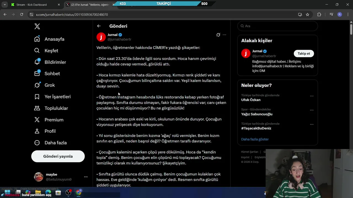
Task: Open options for Yağız Sabuncuoğlu trend
Action: pyautogui.click(x=312, y=110)
